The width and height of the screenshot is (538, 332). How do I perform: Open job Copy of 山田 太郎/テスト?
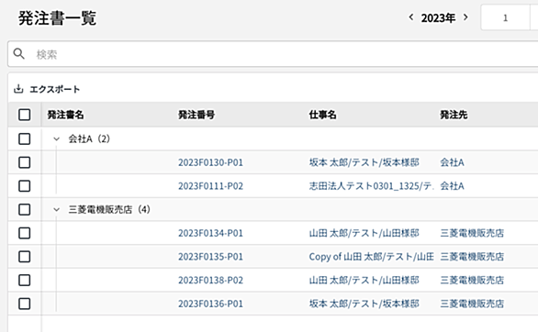tap(371, 257)
